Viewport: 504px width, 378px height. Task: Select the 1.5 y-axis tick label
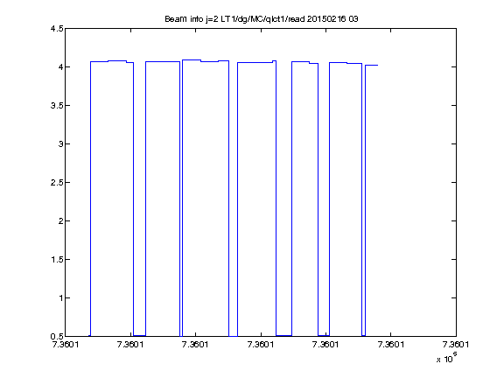click(57, 259)
